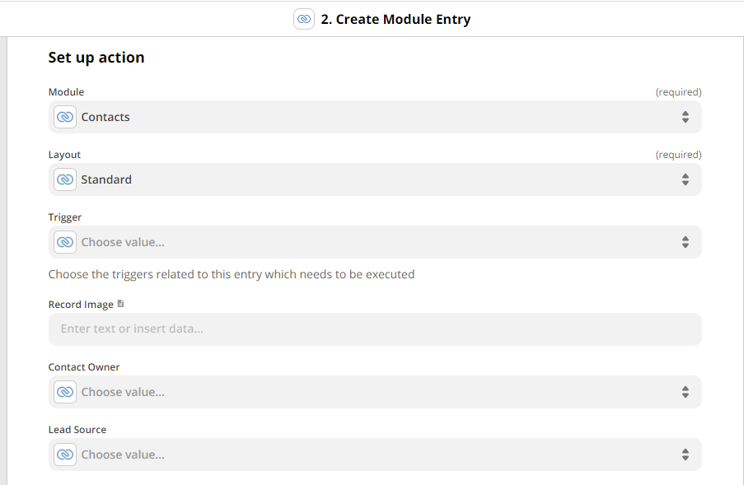Click the Zoho icon in Contact Owner field
This screenshot has height=485, width=744.
coord(65,392)
